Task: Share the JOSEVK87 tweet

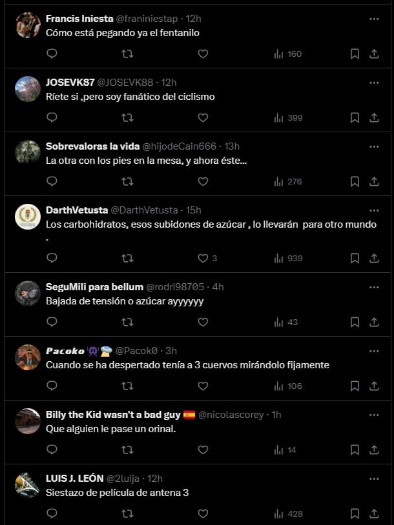Action: [374, 117]
